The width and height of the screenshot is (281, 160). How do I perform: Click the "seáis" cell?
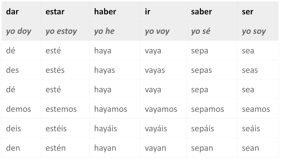(x=251, y=128)
